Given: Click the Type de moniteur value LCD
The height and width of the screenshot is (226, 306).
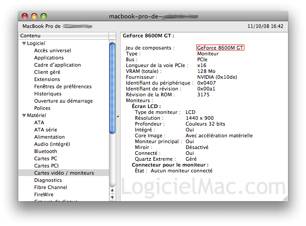Looking at the screenshot, I should pyautogui.click(x=190, y=112).
